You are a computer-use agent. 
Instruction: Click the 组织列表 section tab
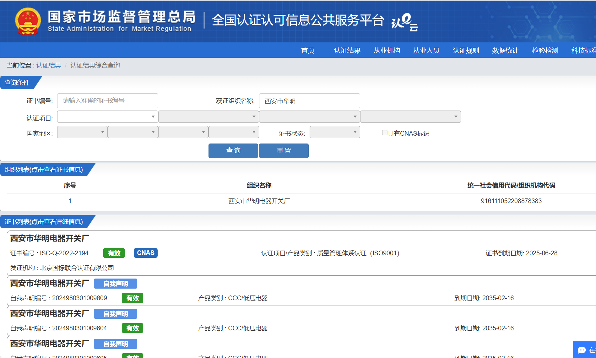44,170
